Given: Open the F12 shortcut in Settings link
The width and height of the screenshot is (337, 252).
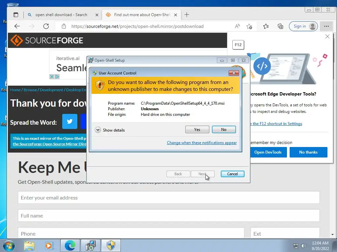Looking at the screenshot, I should coord(276,124).
